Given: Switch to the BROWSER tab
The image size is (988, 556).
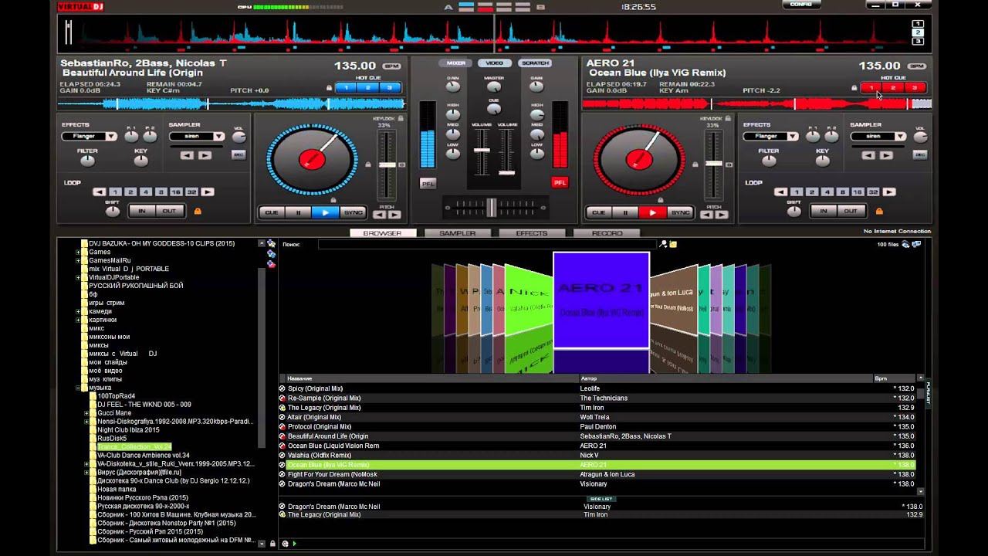Looking at the screenshot, I should pyautogui.click(x=382, y=233).
